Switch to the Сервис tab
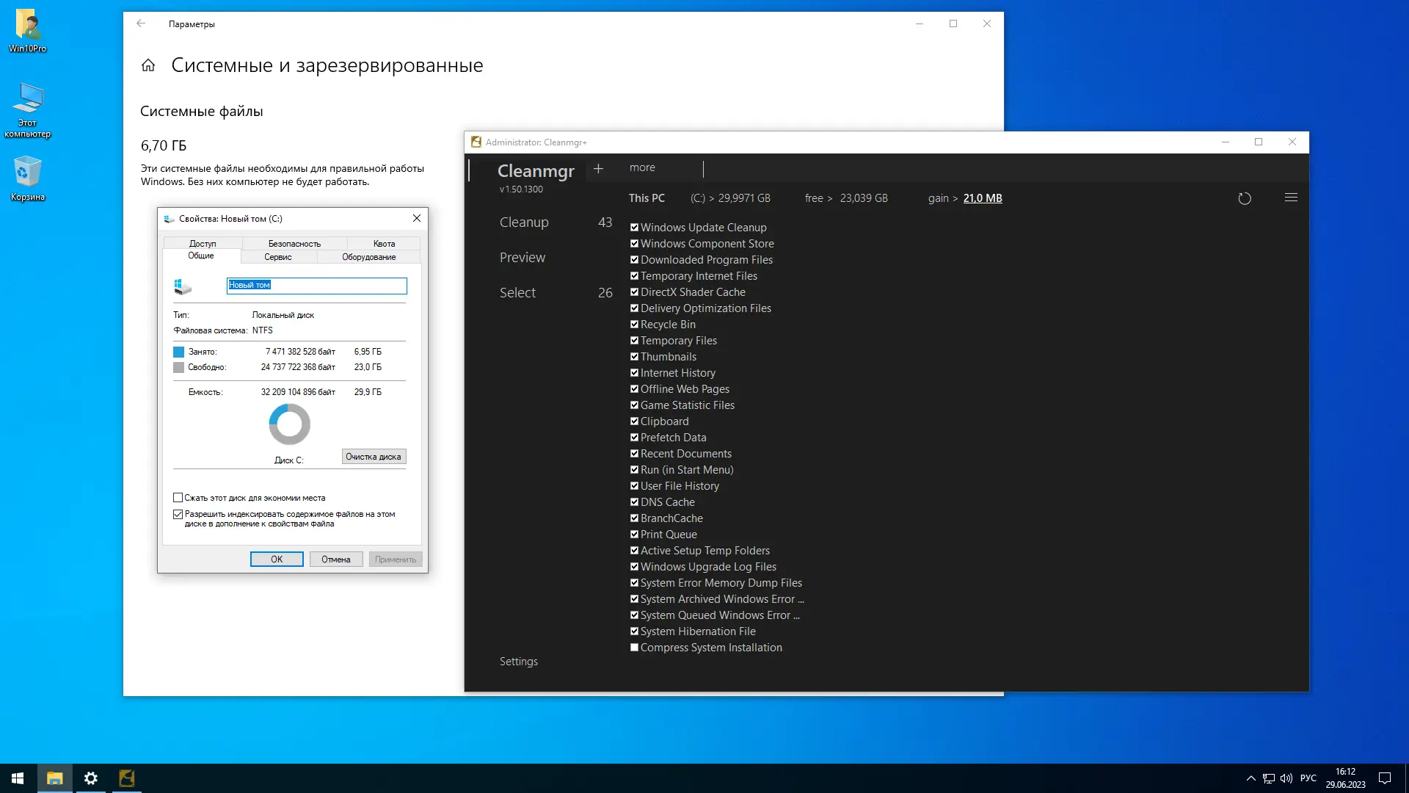Image resolution: width=1409 pixels, height=793 pixels. pos(278,257)
